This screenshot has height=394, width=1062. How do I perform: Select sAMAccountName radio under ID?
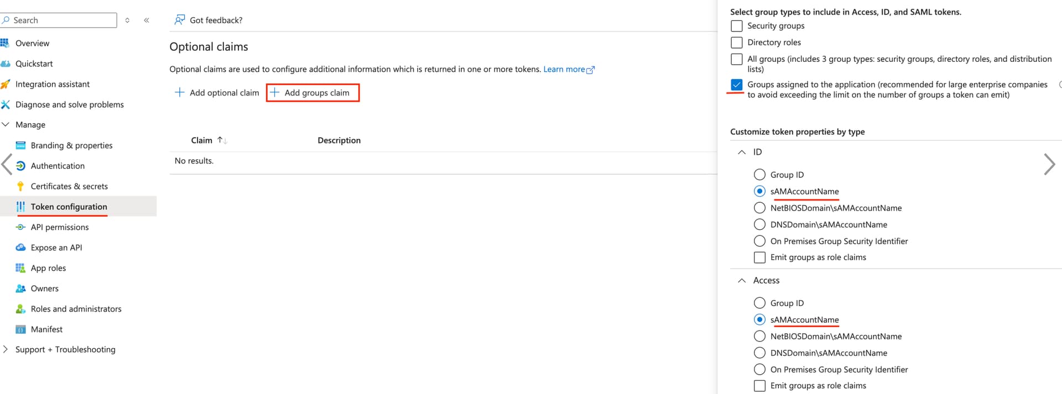pyautogui.click(x=760, y=191)
